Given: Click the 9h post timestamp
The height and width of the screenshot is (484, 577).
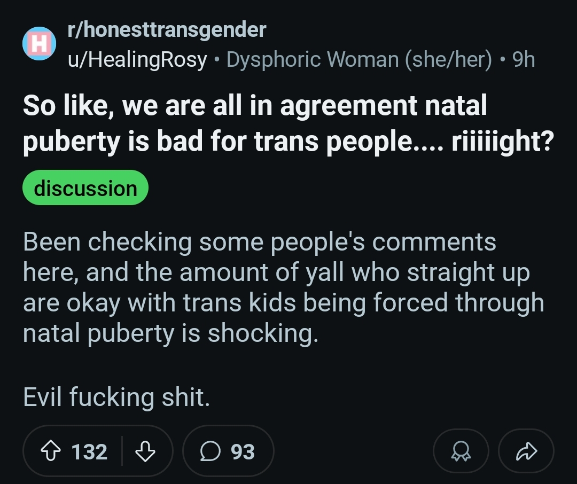Looking at the screenshot, I should [524, 60].
